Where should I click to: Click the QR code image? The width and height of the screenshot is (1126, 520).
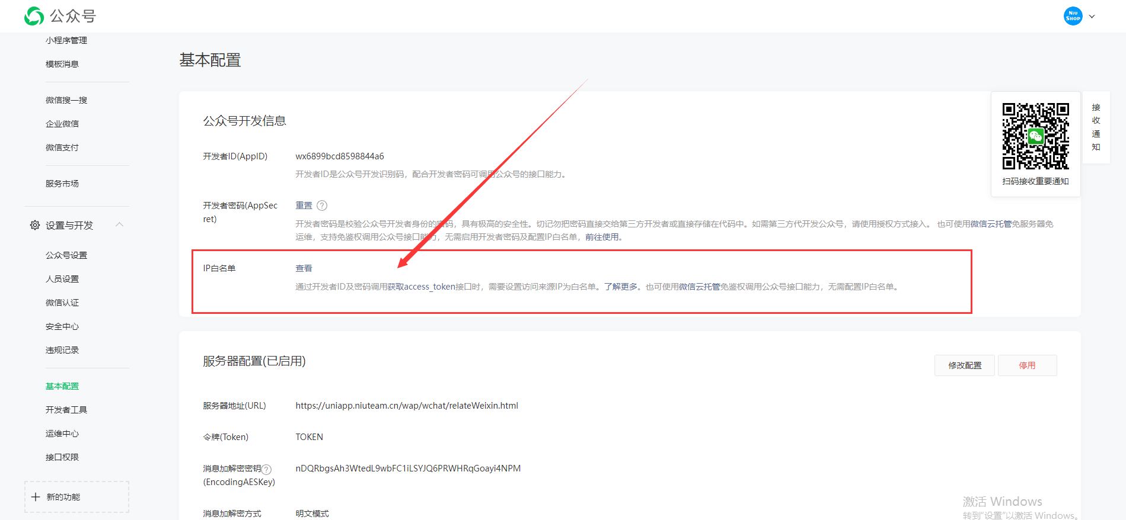pyautogui.click(x=1035, y=136)
